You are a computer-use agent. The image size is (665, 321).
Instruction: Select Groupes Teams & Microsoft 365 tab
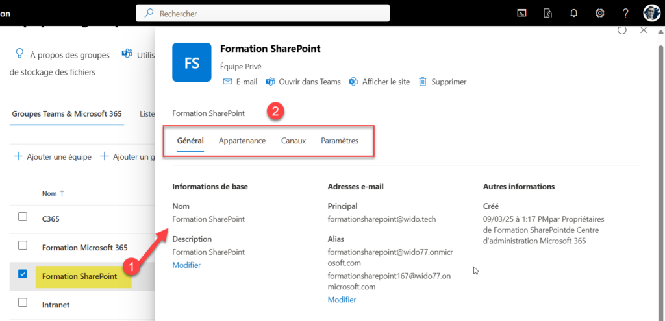tap(67, 113)
